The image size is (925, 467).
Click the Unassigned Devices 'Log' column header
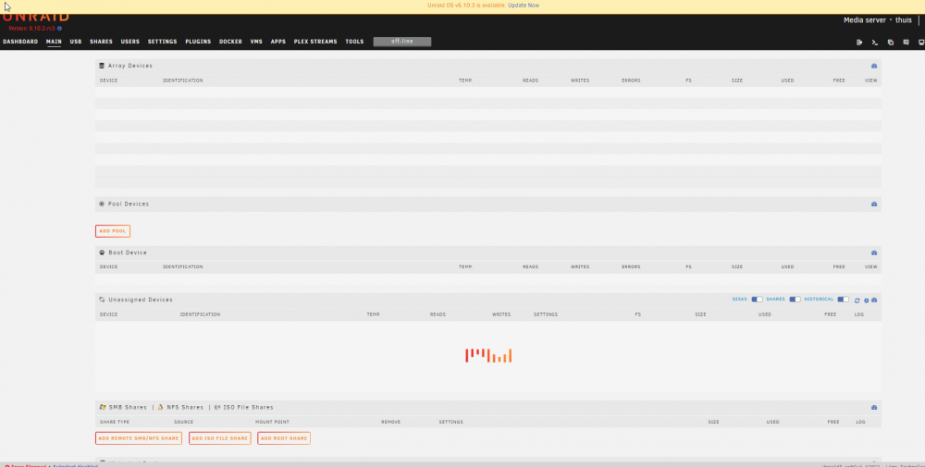pyautogui.click(x=859, y=314)
